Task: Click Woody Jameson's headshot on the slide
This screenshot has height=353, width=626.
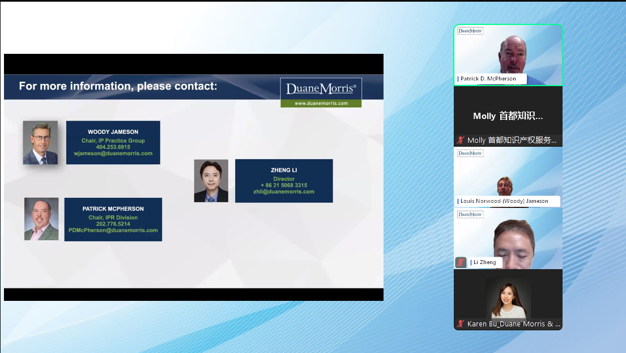Action: (40, 143)
